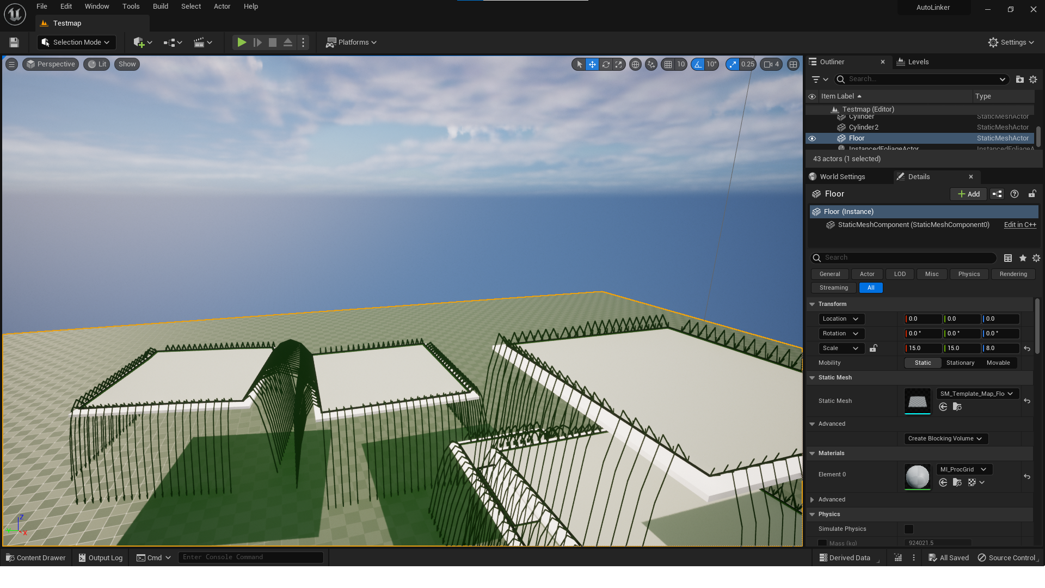Toggle surface snapping icon

651,64
